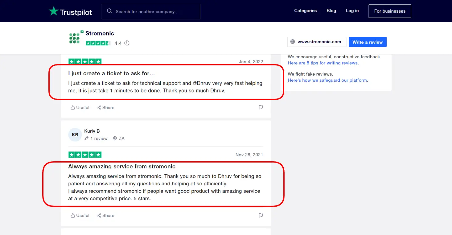Click the Write a review button
This screenshot has width=452, height=235.
coord(368,42)
